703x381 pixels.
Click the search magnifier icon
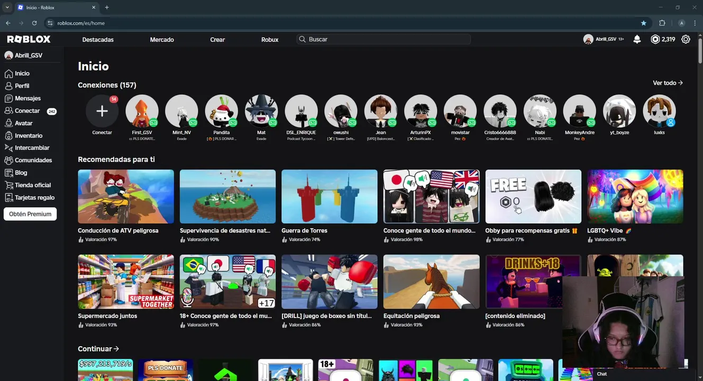(x=302, y=39)
